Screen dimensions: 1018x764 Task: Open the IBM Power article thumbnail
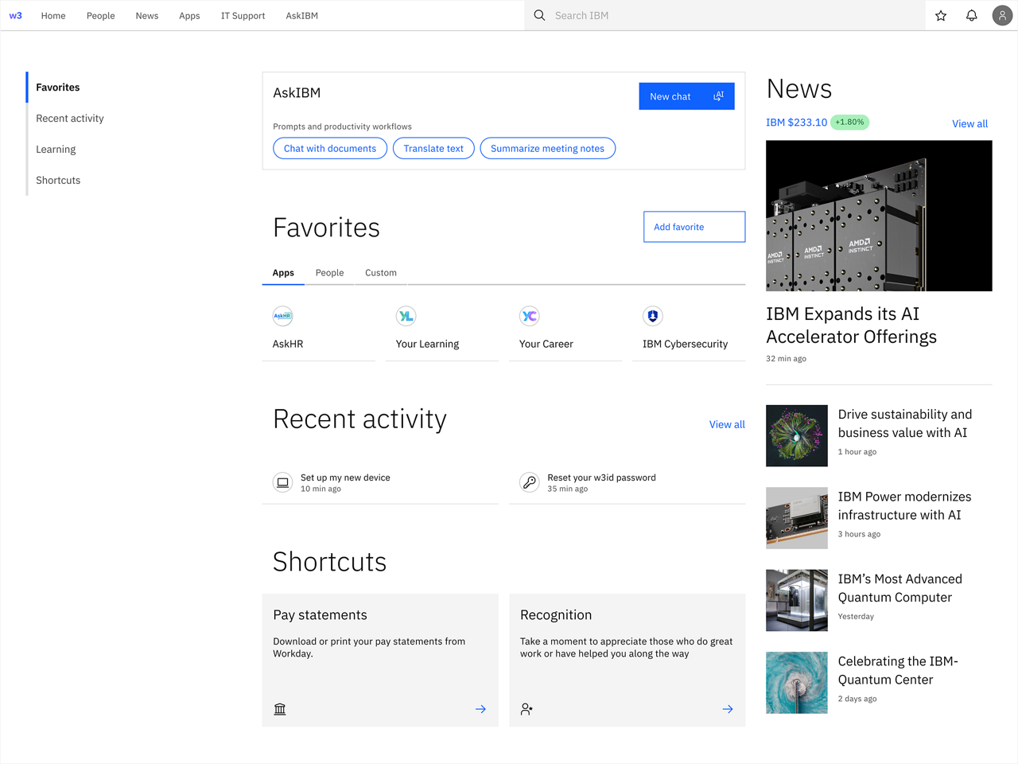(797, 518)
